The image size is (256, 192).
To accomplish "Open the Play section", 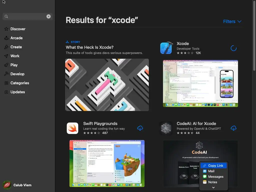I will click(x=14, y=65).
